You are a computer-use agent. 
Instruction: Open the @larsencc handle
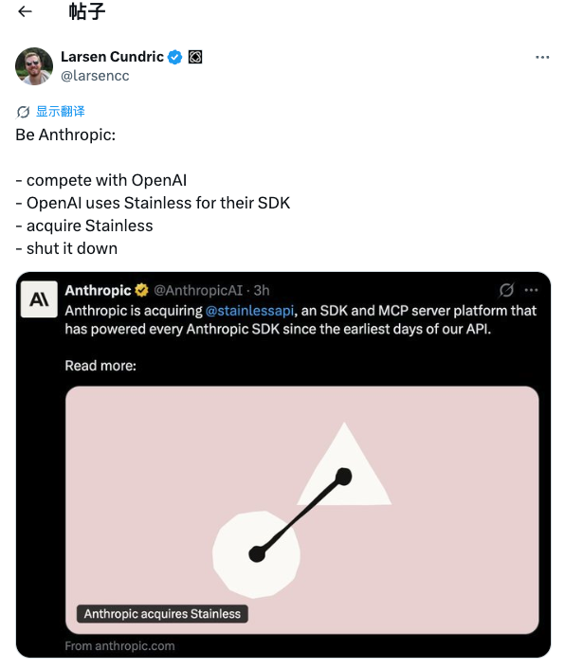tap(95, 76)
